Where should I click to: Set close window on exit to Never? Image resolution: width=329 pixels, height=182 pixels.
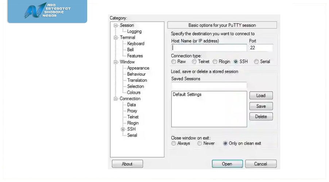(200, 143)
